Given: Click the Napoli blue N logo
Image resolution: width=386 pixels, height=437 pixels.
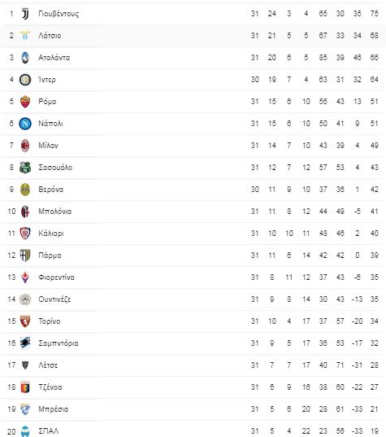Looking at the screenshot, I should pos(25,124).
